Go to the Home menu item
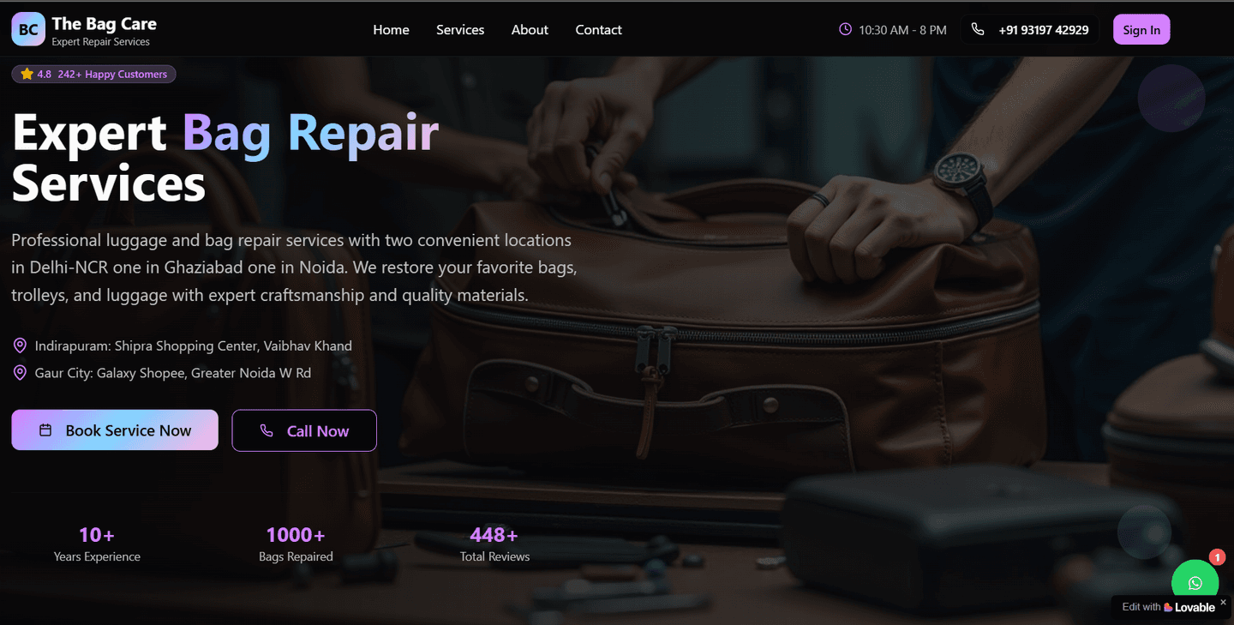 click(391, 29)
